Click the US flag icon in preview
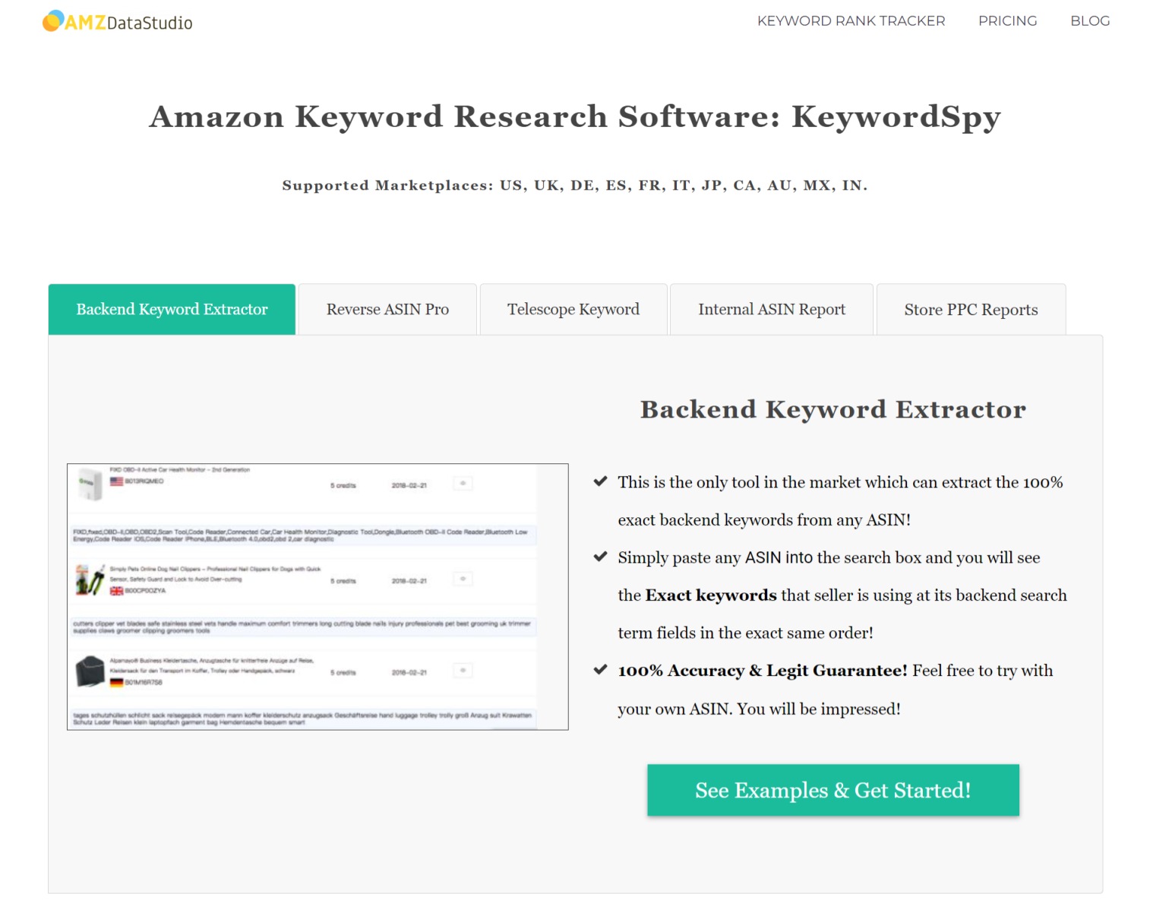Image resolution: width=1150 pixels, height=900 pixels. [116, 482]
